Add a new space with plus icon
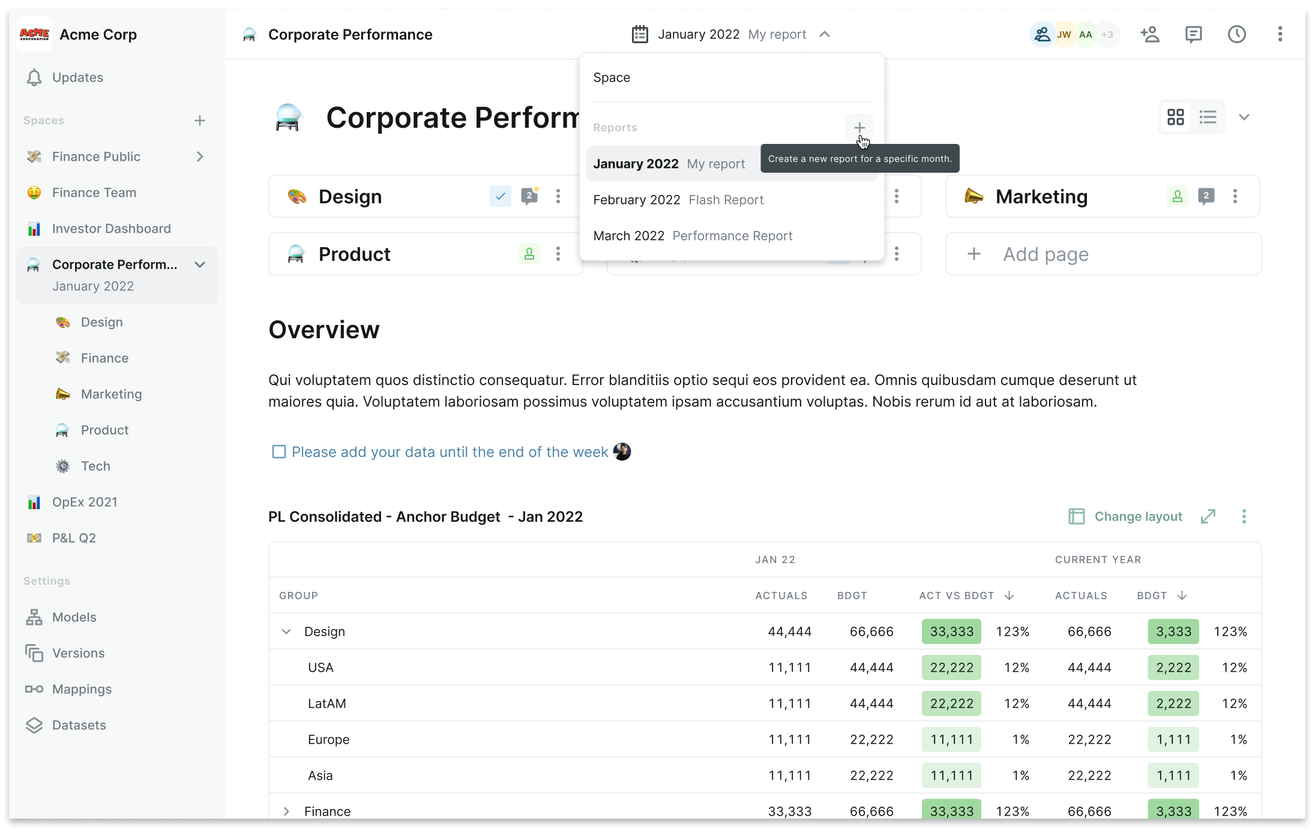 (x=200, y=121)
